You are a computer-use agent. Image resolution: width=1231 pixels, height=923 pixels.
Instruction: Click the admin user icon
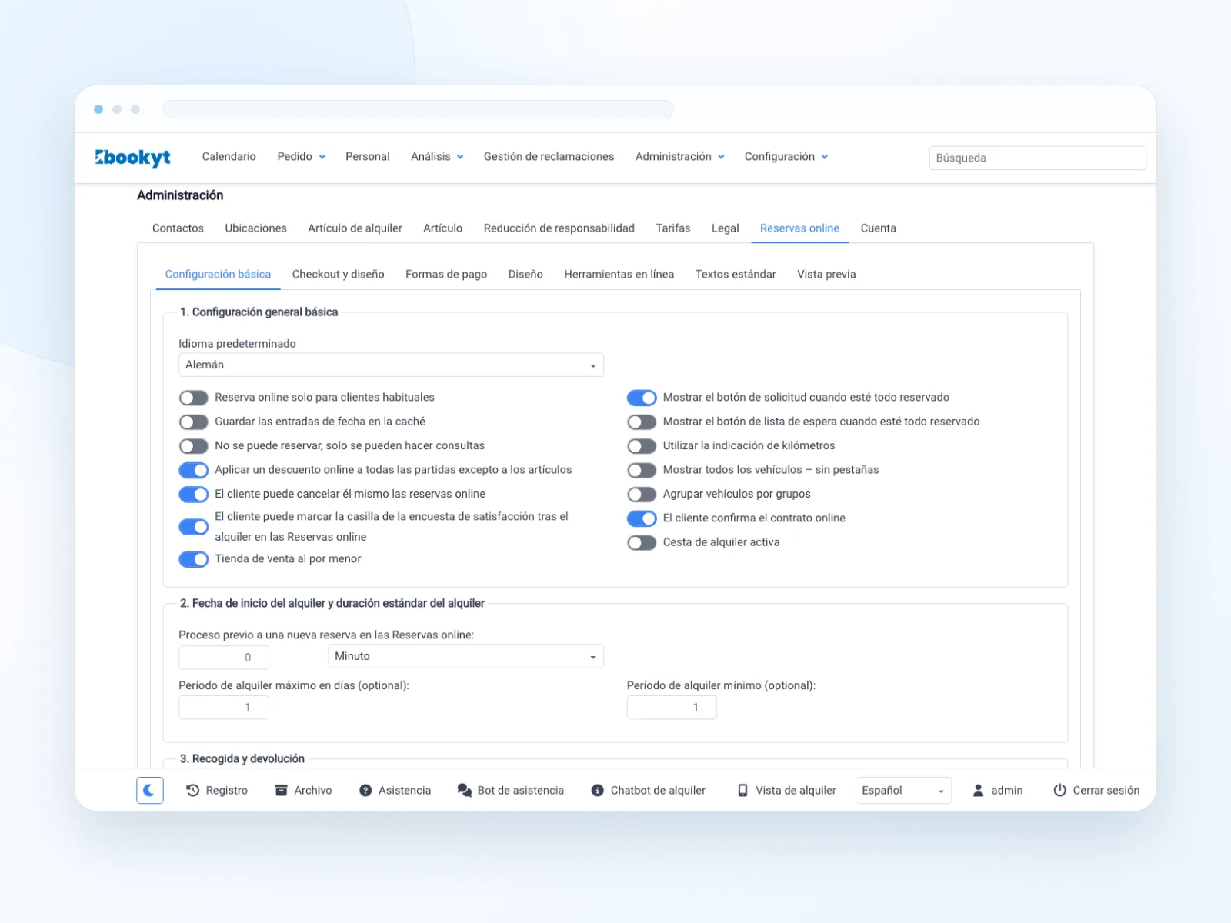point(978,790)
